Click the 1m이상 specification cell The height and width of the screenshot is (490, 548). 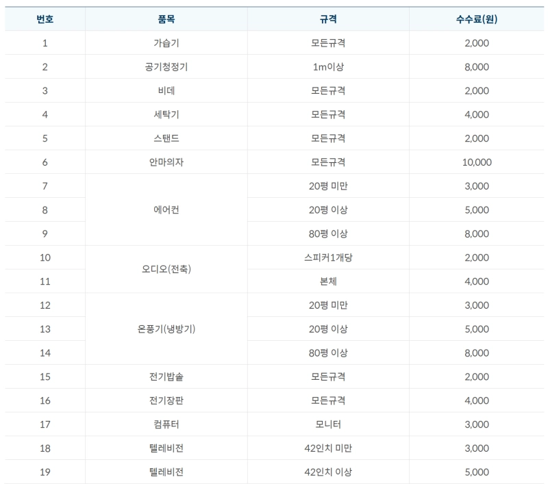click(328, 67)
